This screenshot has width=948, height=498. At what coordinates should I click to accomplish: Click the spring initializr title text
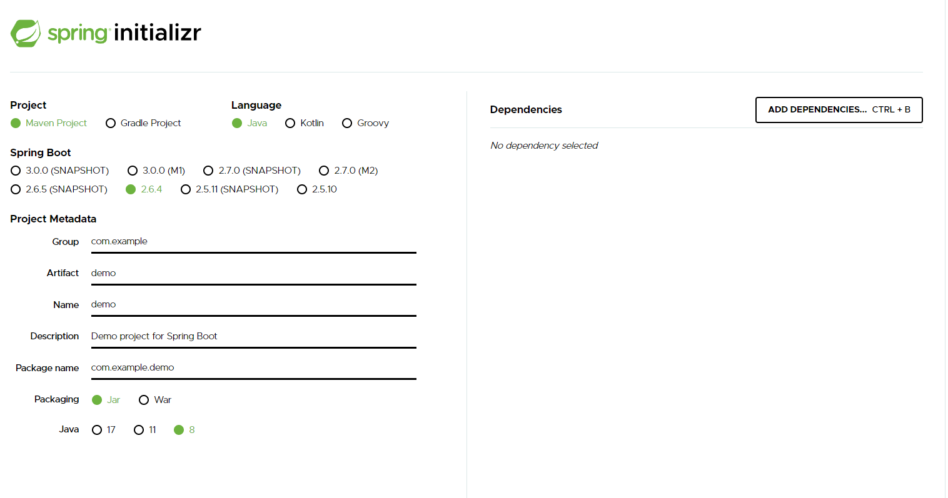(124, 32)
